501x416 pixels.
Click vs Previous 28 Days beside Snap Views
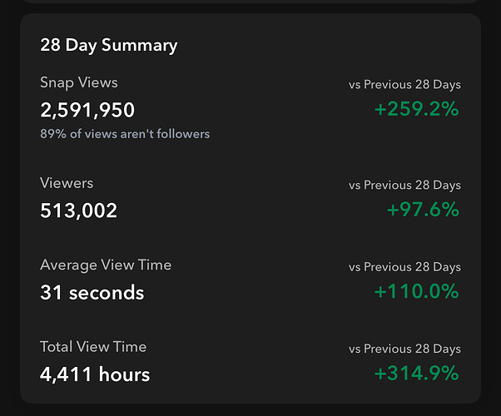tap(404, 85)
